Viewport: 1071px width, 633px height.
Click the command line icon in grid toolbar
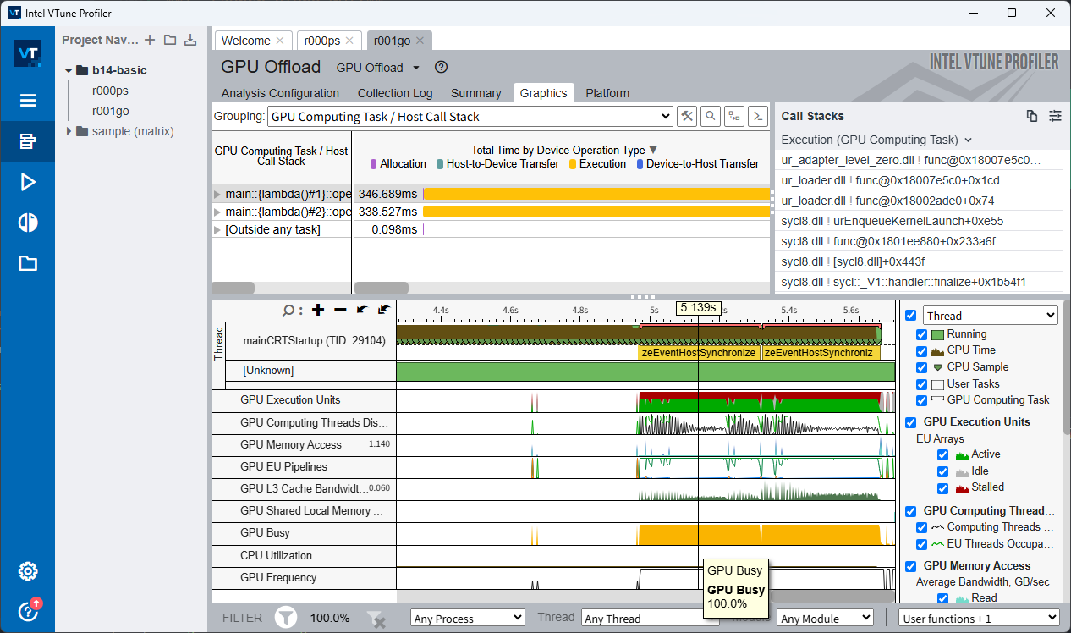coord(759,117)
